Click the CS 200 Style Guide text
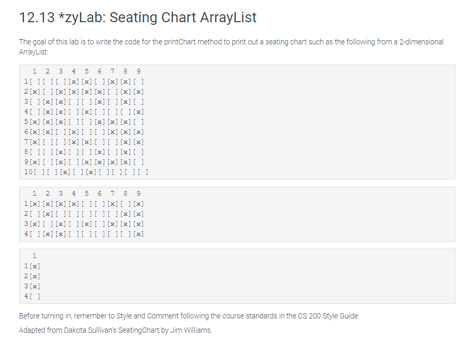The image size is (474, 337). tap(328, 316)
